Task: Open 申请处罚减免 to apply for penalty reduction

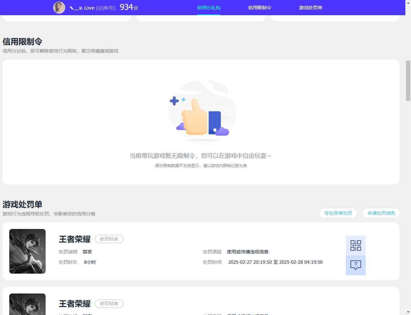Action: 381,213
